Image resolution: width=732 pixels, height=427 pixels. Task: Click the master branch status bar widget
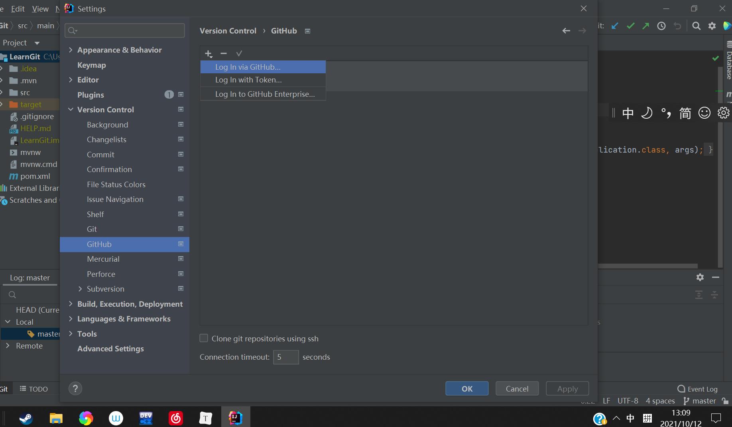[699, 401]
